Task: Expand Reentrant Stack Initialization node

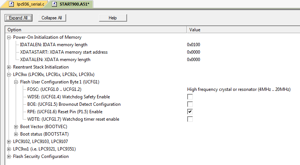Action: 9,67
